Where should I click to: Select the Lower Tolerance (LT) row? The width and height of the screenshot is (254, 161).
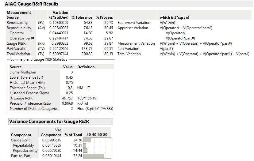point(61,77)
